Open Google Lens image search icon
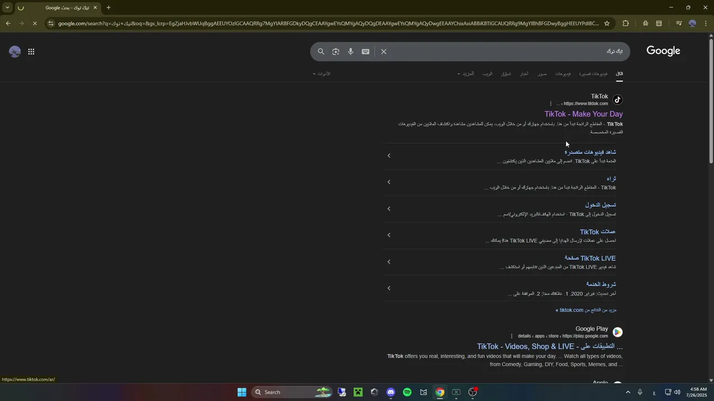This screenshot has height=401, width=714. coord(336,51)
